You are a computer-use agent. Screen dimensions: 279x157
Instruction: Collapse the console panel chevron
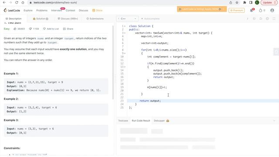pos(274,121)
